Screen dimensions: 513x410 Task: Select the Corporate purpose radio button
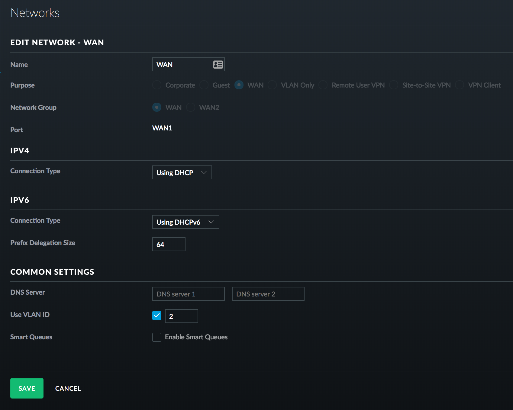(157, 85)
